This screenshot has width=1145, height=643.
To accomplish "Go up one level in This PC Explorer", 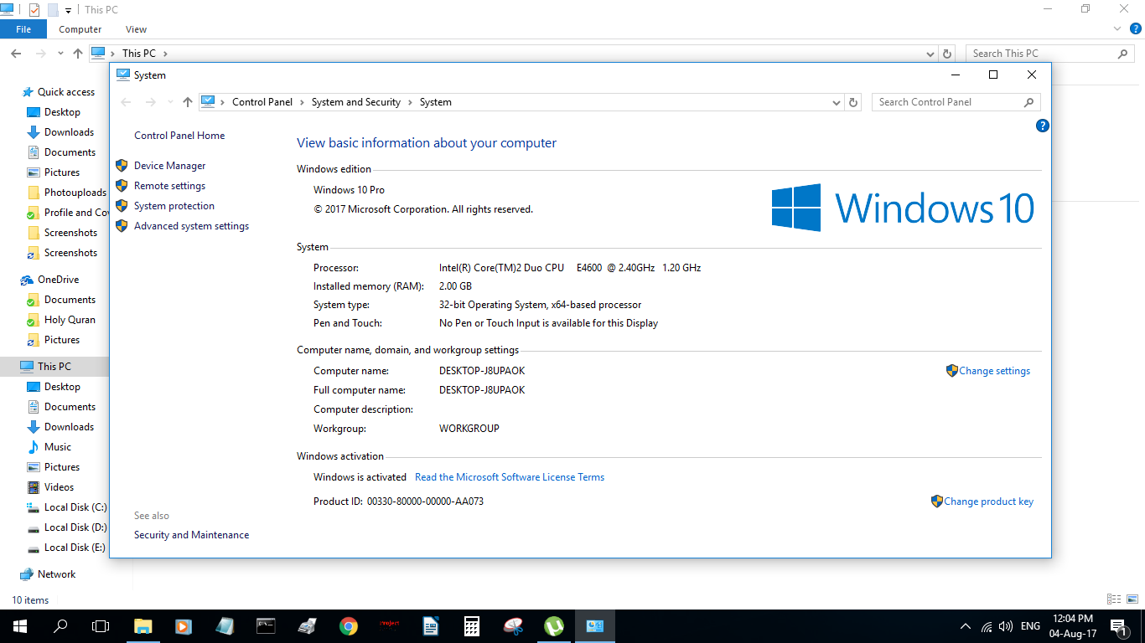I will pyautogui.click(x=78, y=54).
